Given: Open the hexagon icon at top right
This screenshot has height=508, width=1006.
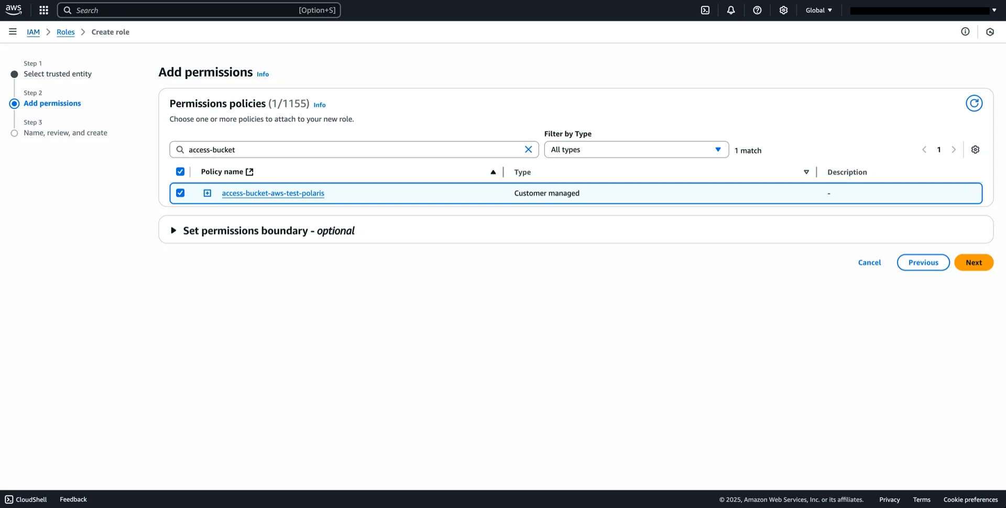Looking at the screenshot, I should pyautogui.click(x=990, y=32).
